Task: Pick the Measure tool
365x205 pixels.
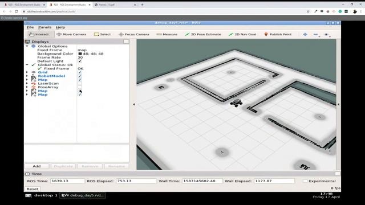Action: click(167, 34)
